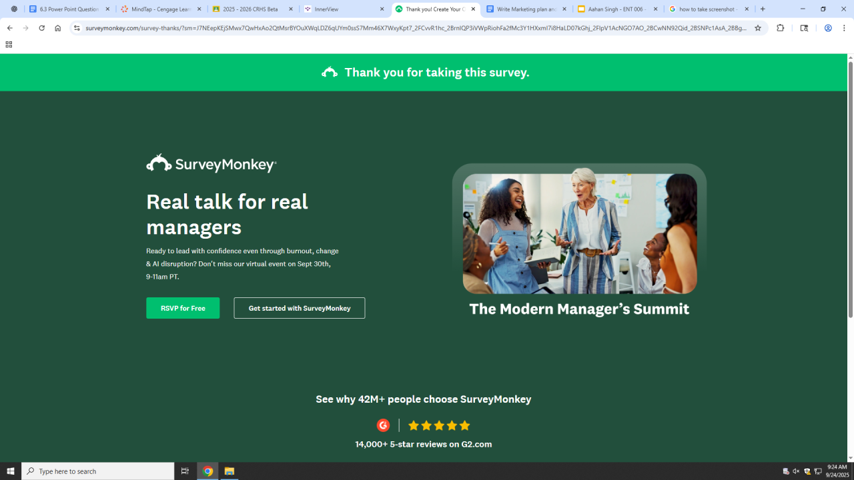Close the 2025 - 2026 CRHS Beta tab
854x480 pixels.
291,9
